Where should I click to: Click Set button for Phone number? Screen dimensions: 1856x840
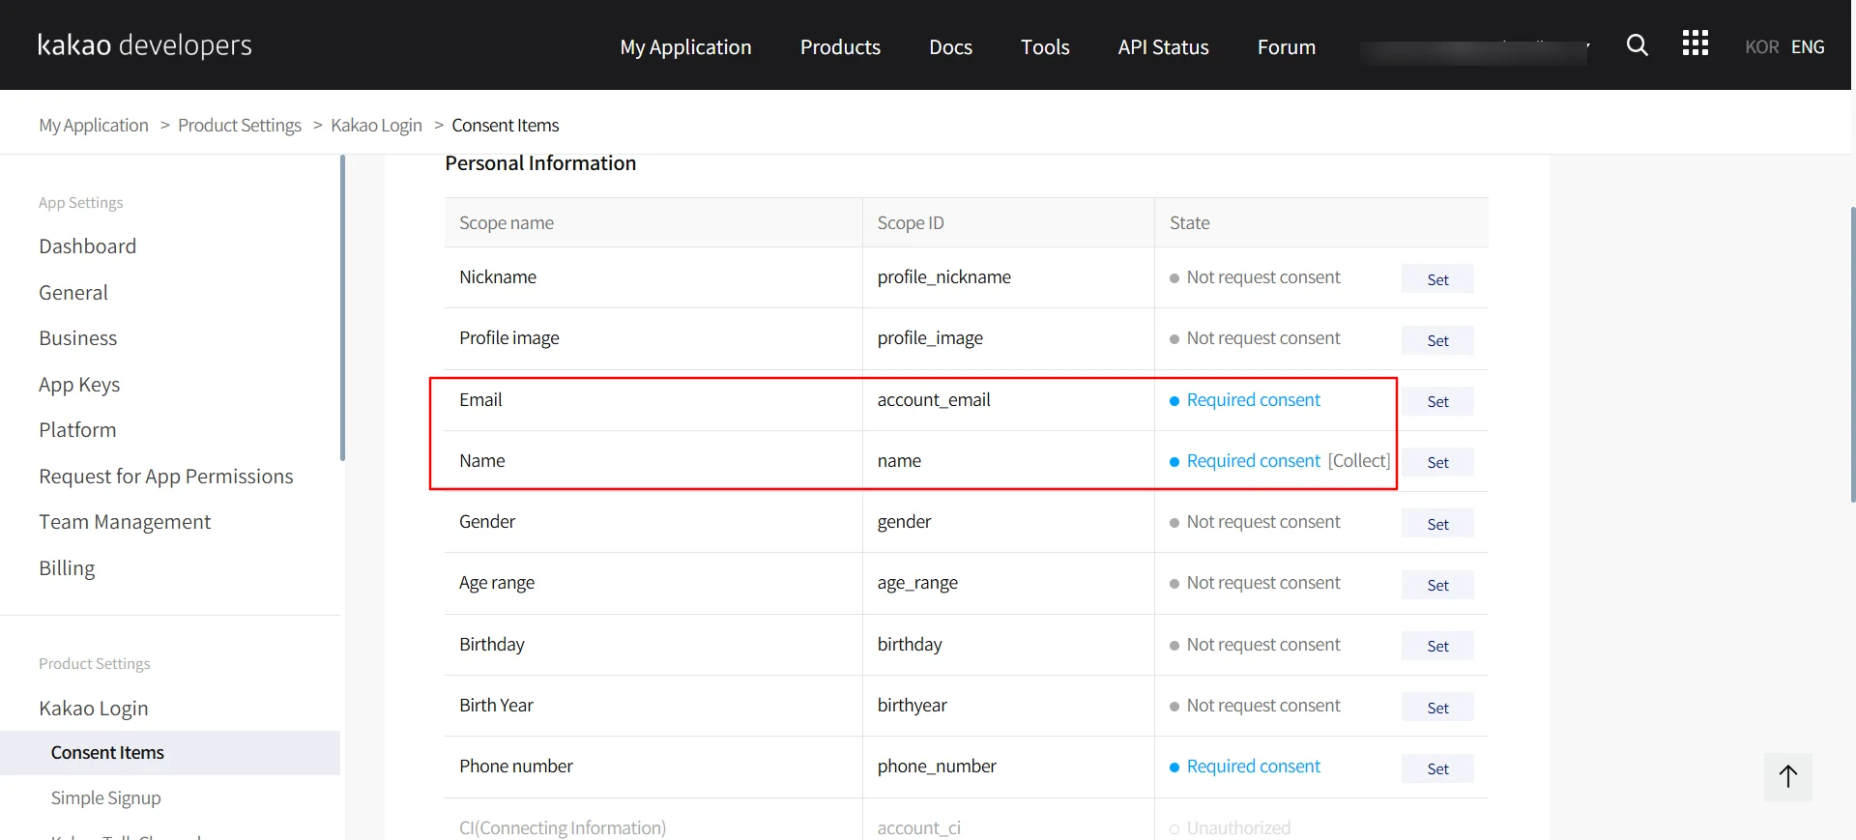1437,768
